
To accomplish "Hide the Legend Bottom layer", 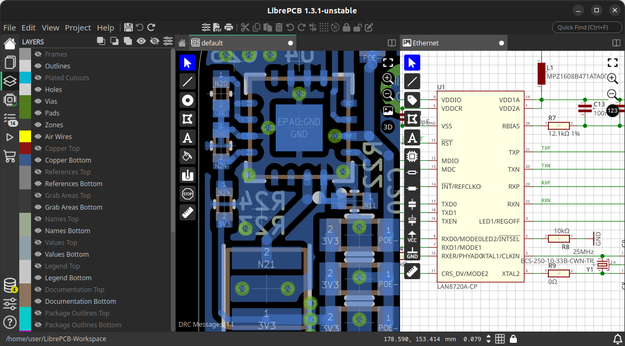I will point(38,278).
